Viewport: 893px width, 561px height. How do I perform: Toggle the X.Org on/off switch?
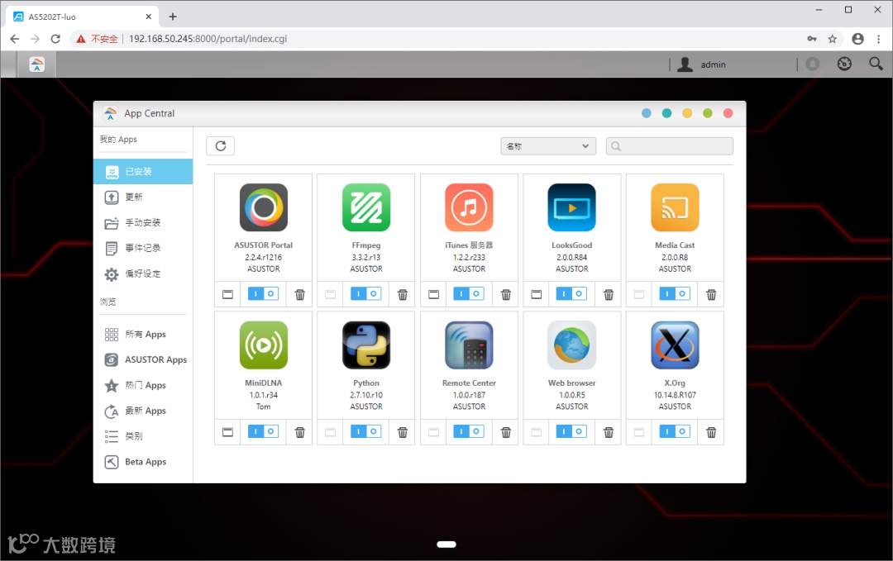pyautogui.click(x=675, y=431)
